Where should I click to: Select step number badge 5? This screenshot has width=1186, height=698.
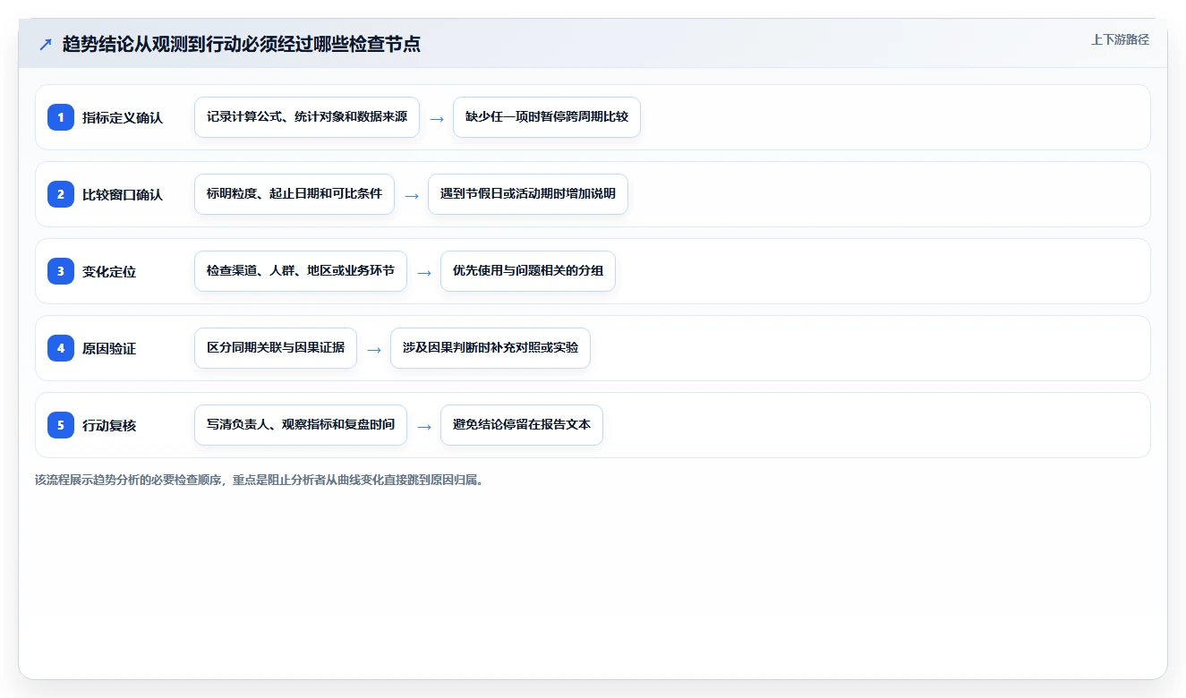click(61, 425)
